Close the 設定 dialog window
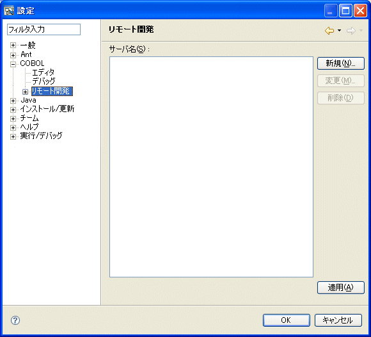Screen dimensions: 371x337 point(360,11)
